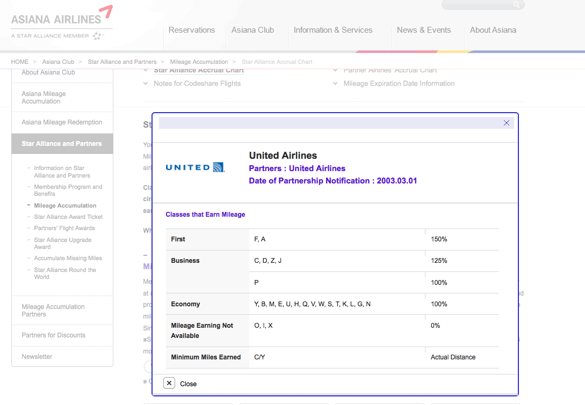Screen dimensions: 585x405
Task: Select the Mileage Accumulation sidebar subitem
Action: point(65,205)
